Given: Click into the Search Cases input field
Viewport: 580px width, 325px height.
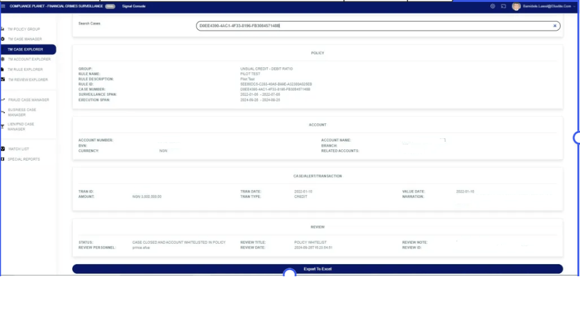Looking at the screenshot, I should pyautogui.click(x=373, y=26).
